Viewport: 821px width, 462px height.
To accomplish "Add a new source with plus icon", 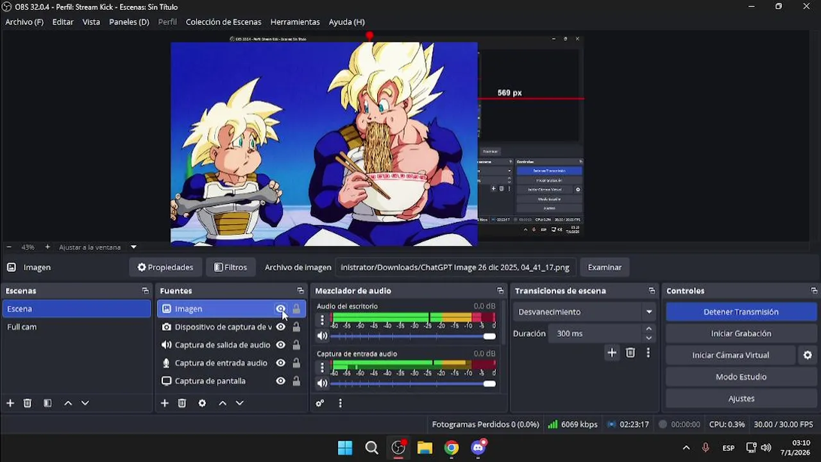I will coord(165,403).
